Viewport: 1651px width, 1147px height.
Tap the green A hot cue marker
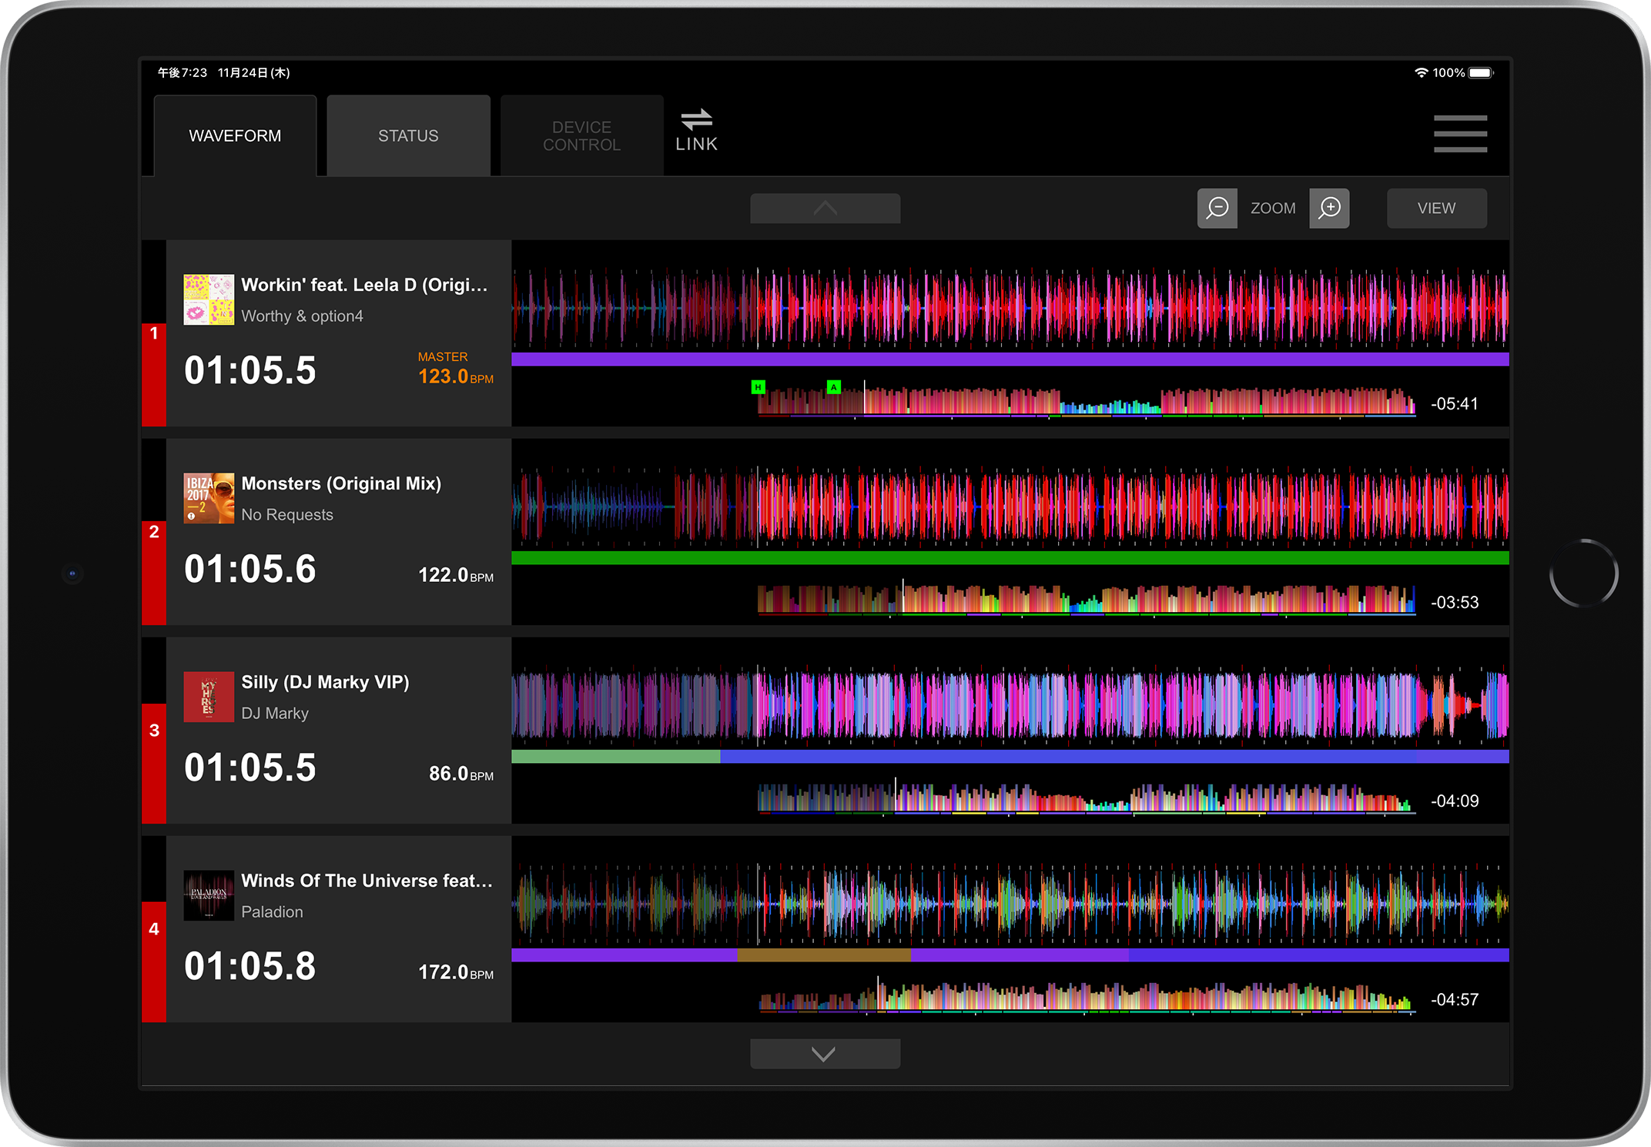(833, 387)
